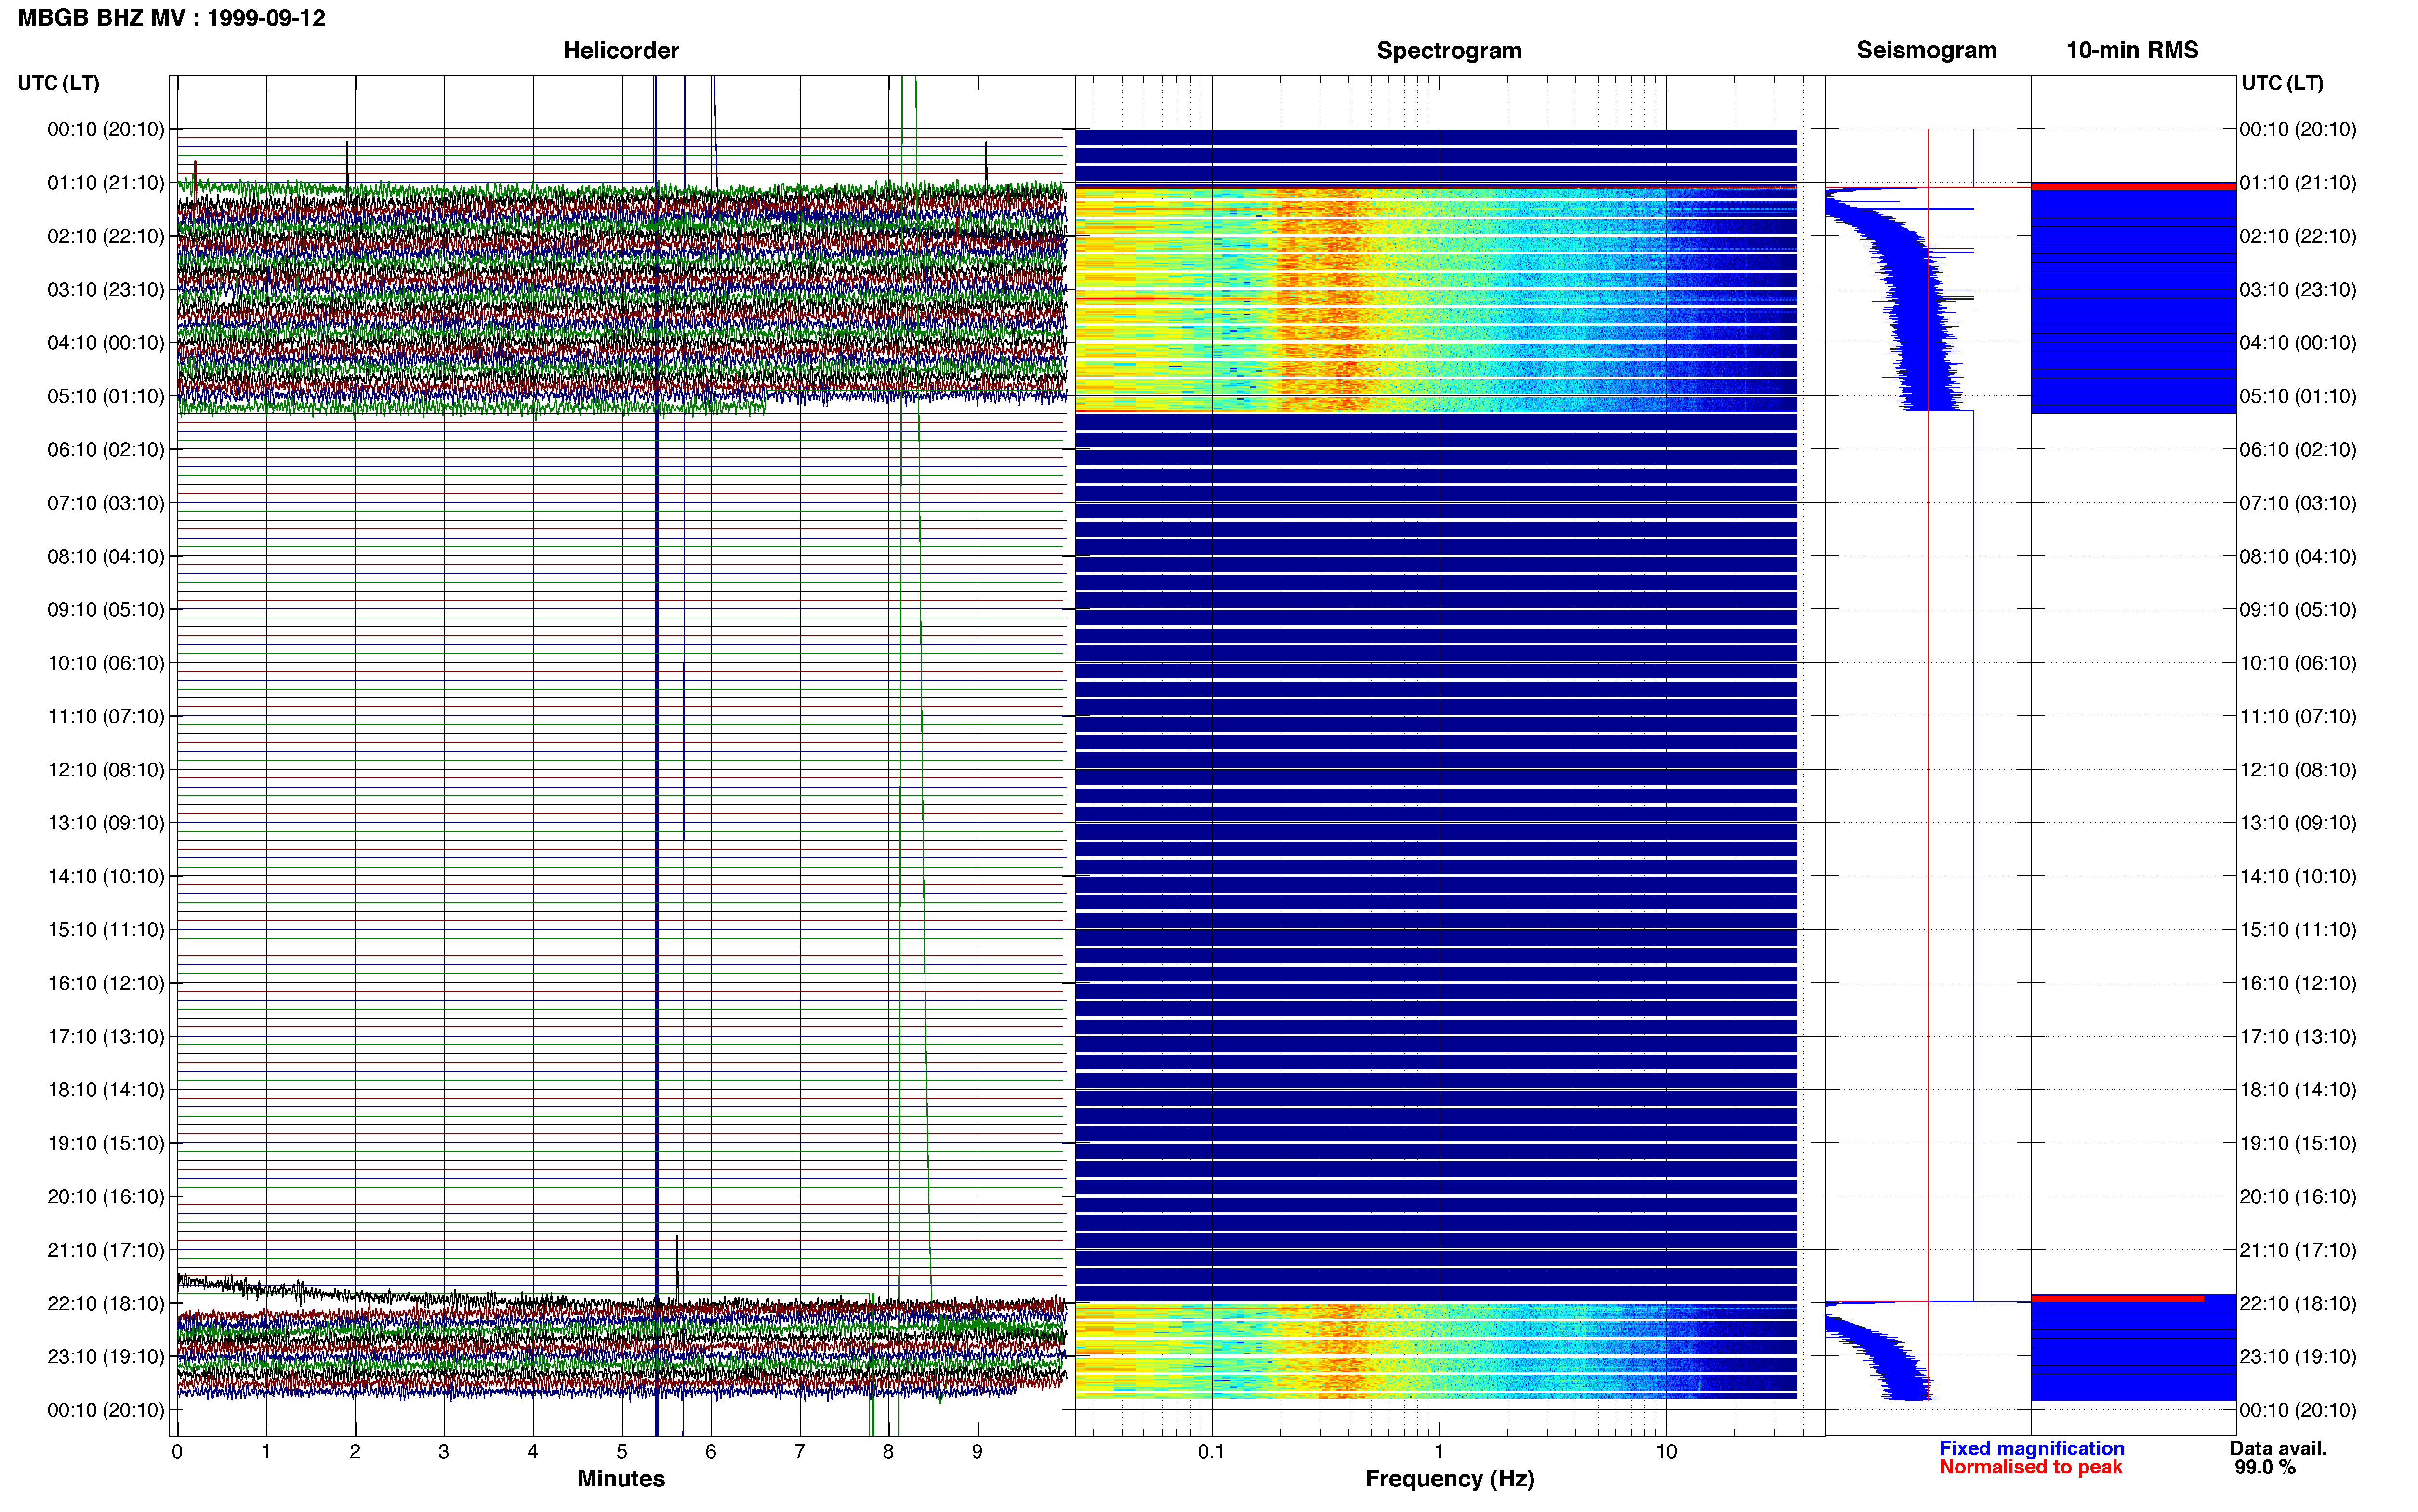Image resolution: width=2418 pixels, height=1512 pixels.
Task: Click the frequency tick label 10
Action: [1666, 1452]
